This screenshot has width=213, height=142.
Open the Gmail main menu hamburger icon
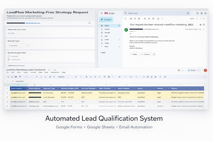(101, 13)
